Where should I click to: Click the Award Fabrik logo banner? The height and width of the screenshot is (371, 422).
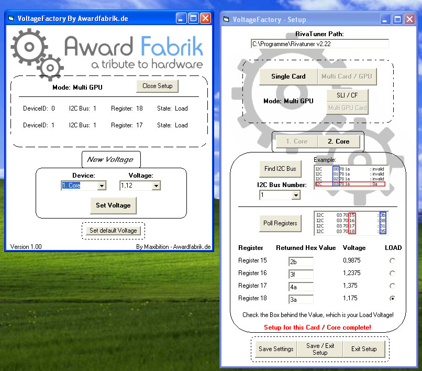(108, 53)
